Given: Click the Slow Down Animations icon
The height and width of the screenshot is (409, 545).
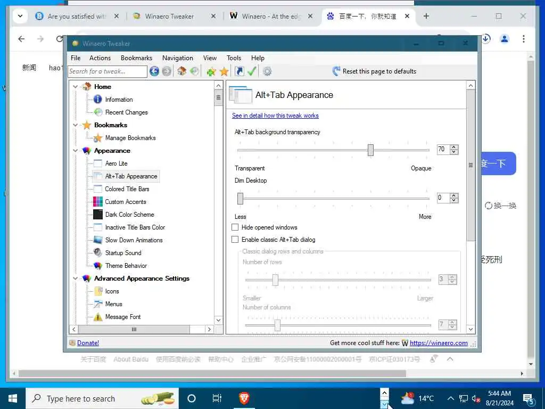Looking at the screenshot, I should (98, 240).
